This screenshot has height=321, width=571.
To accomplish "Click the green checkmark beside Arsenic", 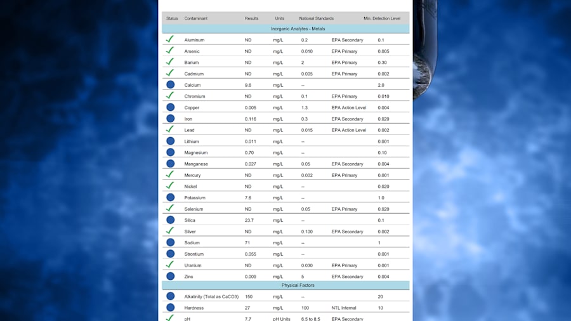I will click(x=169, y=50).
